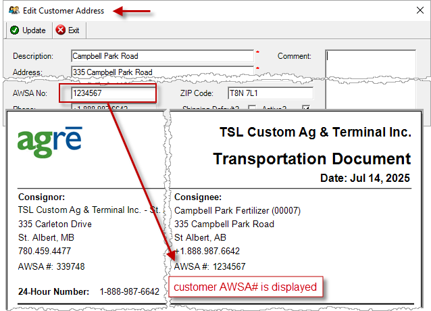Screen dimensions: 431x311
Task: Click the Comment label
Action: click(x=295, y=56)
